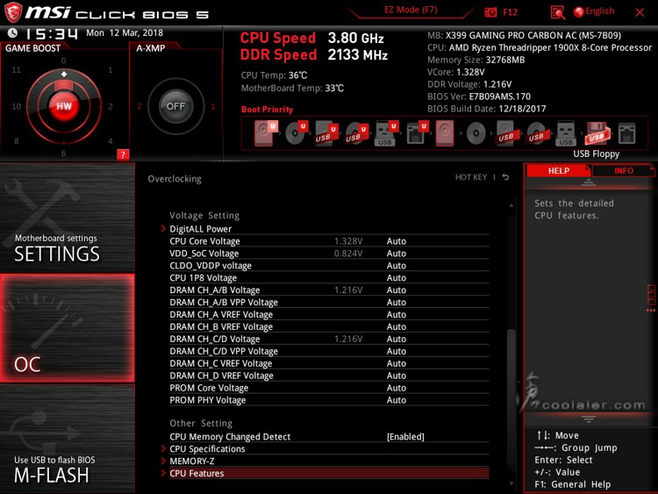Click the Boot Priority heading
The width and height of the screenshot is (658, 494).
point(267,109)
